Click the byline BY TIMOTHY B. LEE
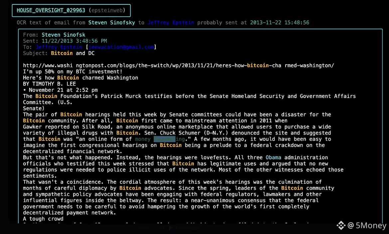This screenshot has width=389, height=234. pos(49,84)
